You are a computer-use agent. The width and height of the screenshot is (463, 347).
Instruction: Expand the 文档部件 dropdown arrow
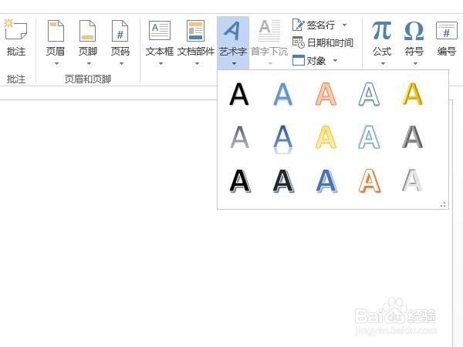[x=197, y=63]
